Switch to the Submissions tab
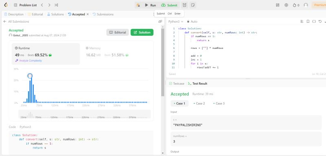Image resolution: width=326 pixels, height=156 pixels. point(103,14)
